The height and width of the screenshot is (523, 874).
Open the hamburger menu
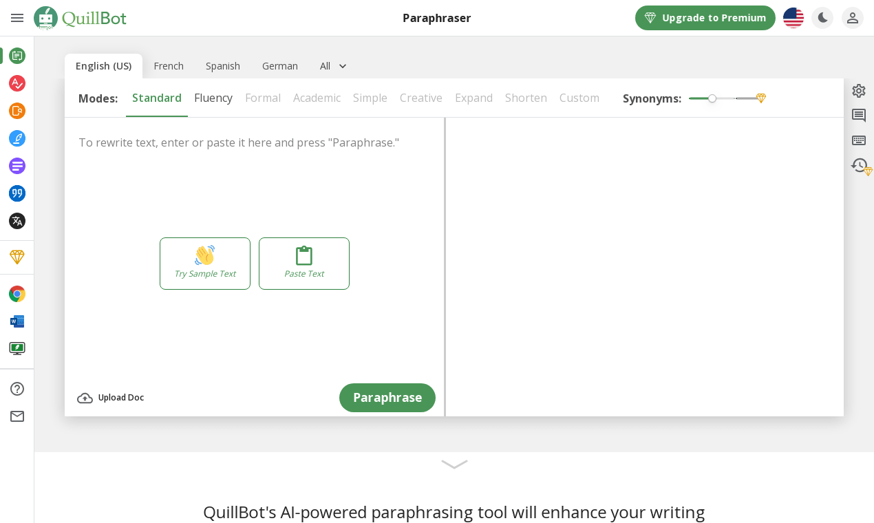[17, 18]
